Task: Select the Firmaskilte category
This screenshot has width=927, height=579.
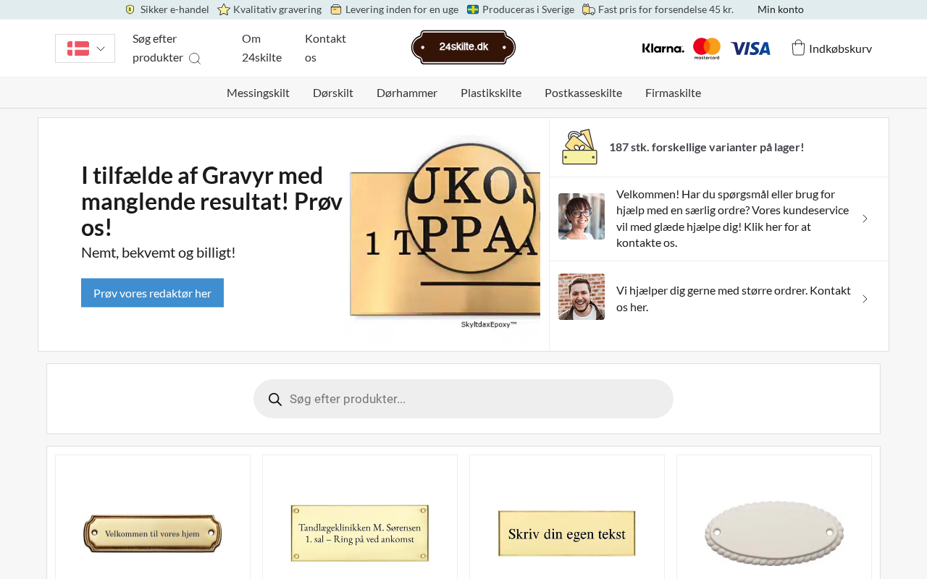Action: 673,93
